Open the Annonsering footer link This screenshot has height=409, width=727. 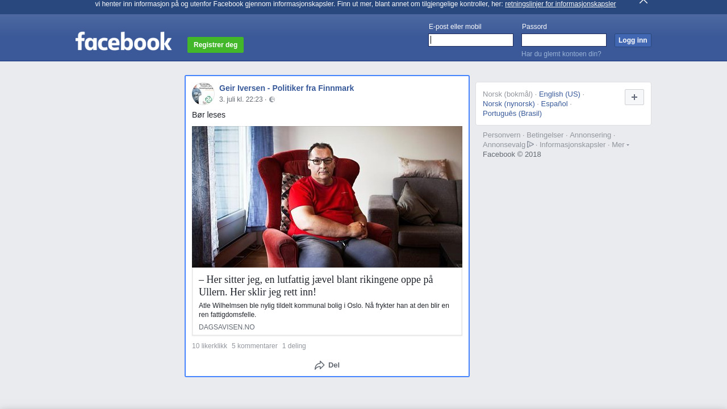click(x=590, y=135)
